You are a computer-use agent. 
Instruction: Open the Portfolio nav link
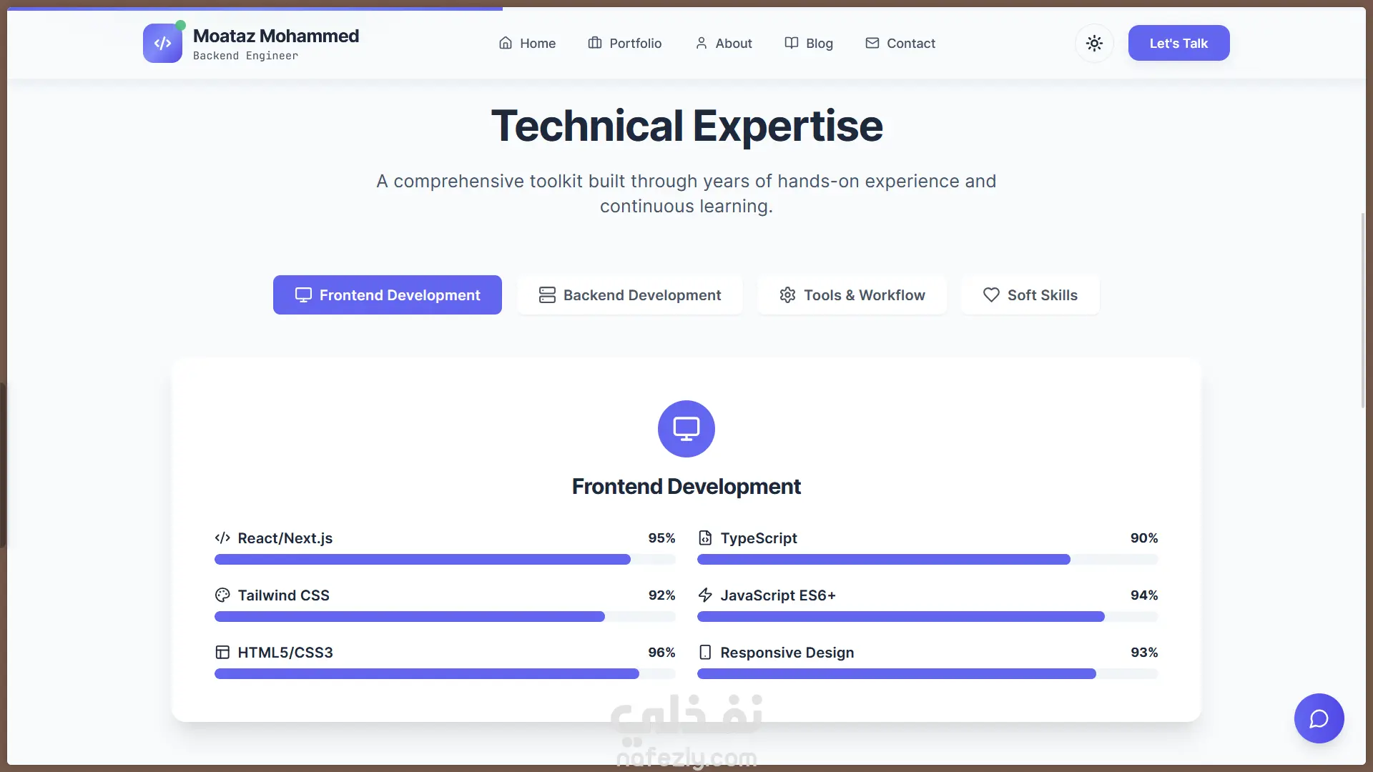click(x=624, y=44)
